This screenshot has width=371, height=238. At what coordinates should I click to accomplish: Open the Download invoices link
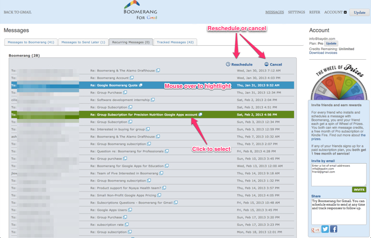(x=323, y=53)
